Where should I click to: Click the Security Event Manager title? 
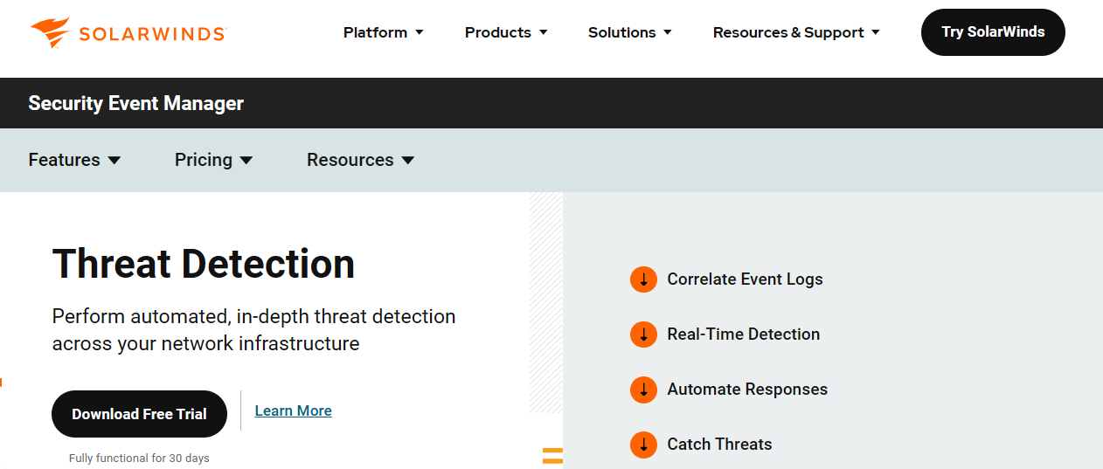(135, 103)
